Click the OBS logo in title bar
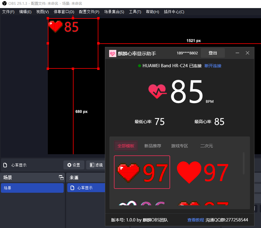 point(4,3)
